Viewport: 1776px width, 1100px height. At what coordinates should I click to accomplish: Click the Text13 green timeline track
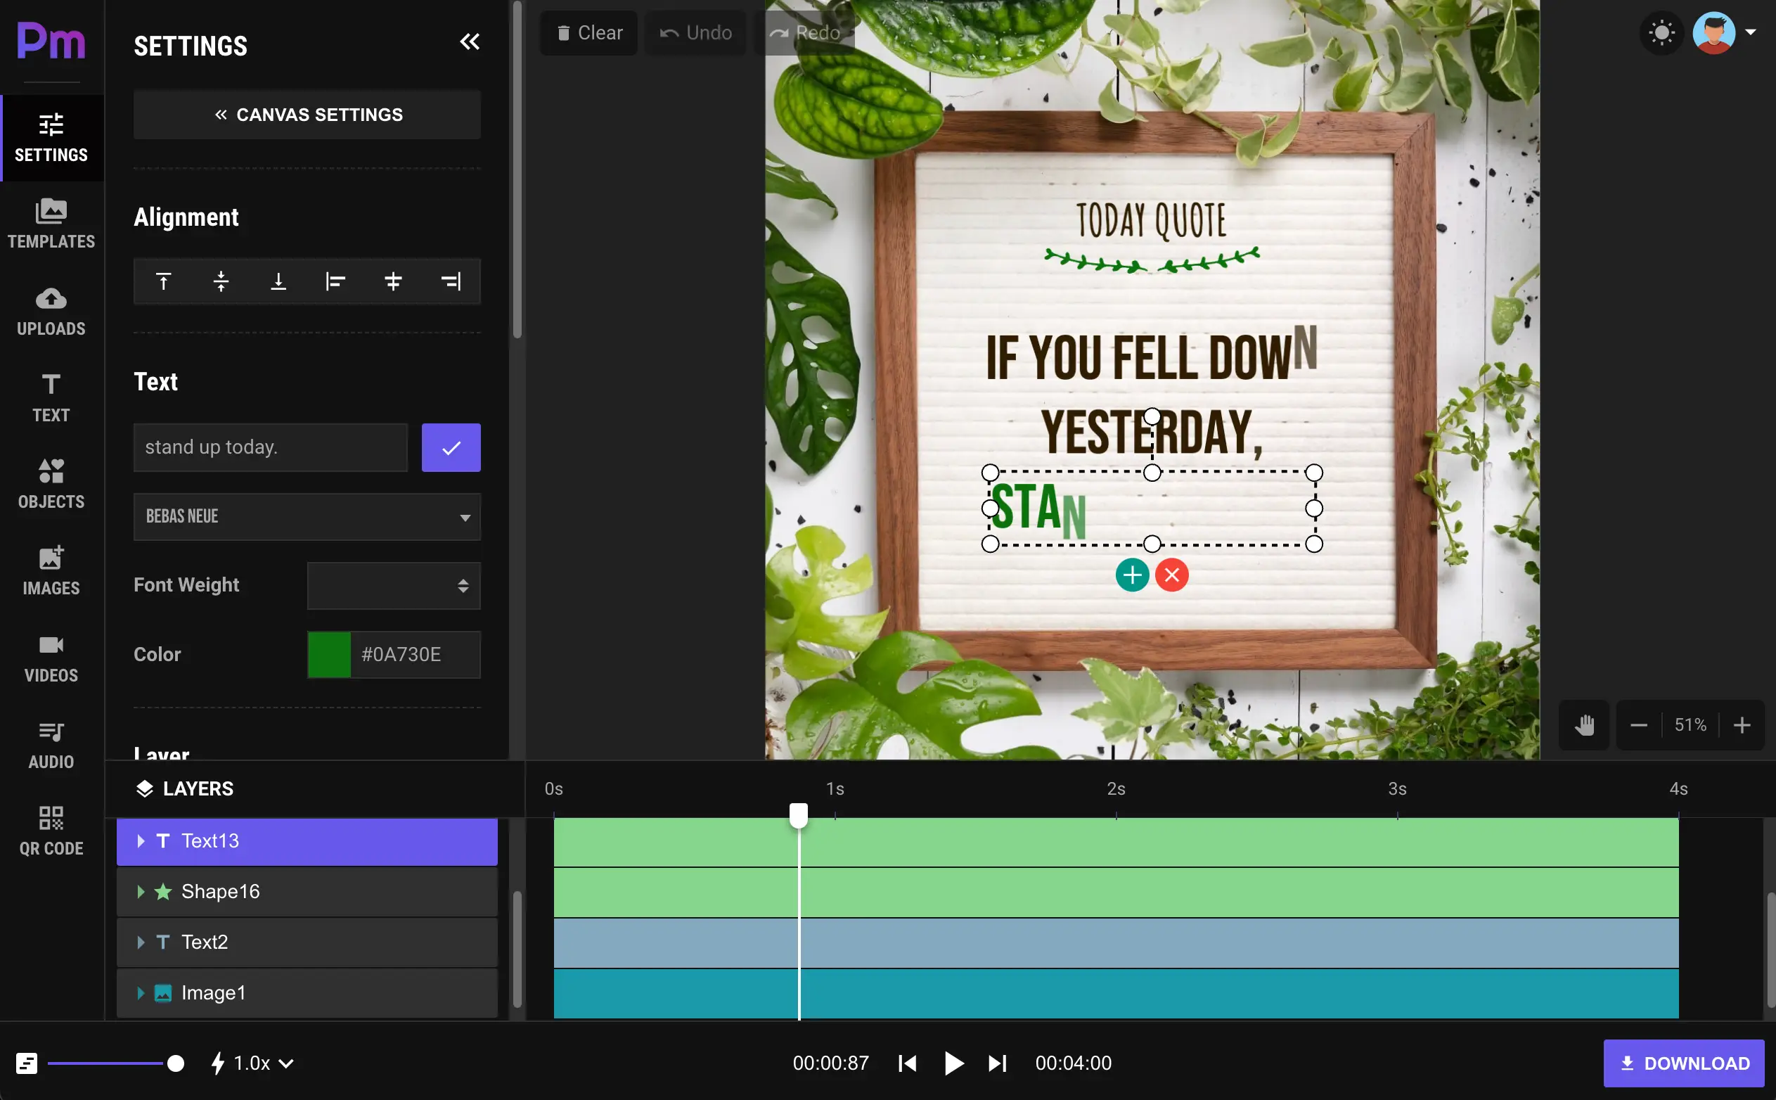tap(1116, 842)
